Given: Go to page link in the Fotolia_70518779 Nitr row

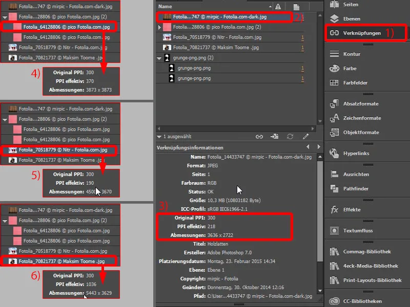Looking at the screenshot, I should coord(302,37).
